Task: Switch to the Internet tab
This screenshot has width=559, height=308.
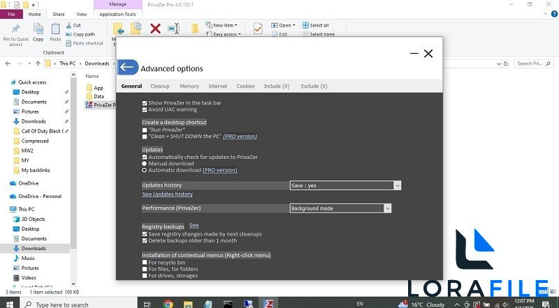Action: (218, 86)
